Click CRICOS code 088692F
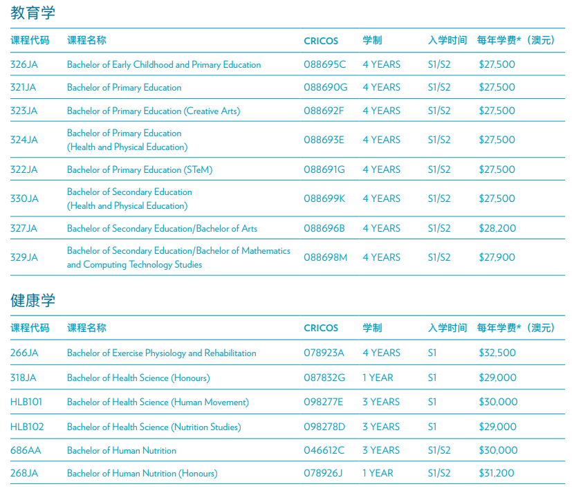The image size is (572, 491). click(324, 111)
